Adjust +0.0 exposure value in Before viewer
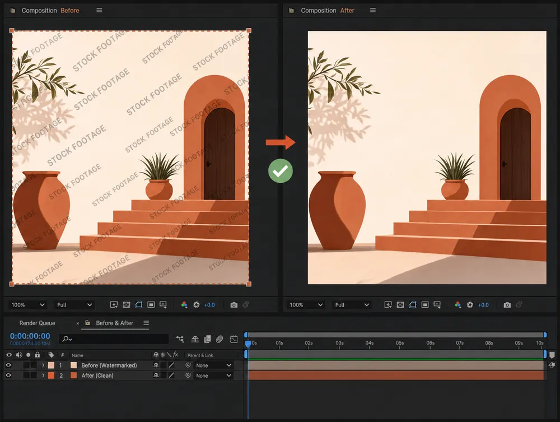The width and height of the screenshot is (560, 422). pos(209,305)
